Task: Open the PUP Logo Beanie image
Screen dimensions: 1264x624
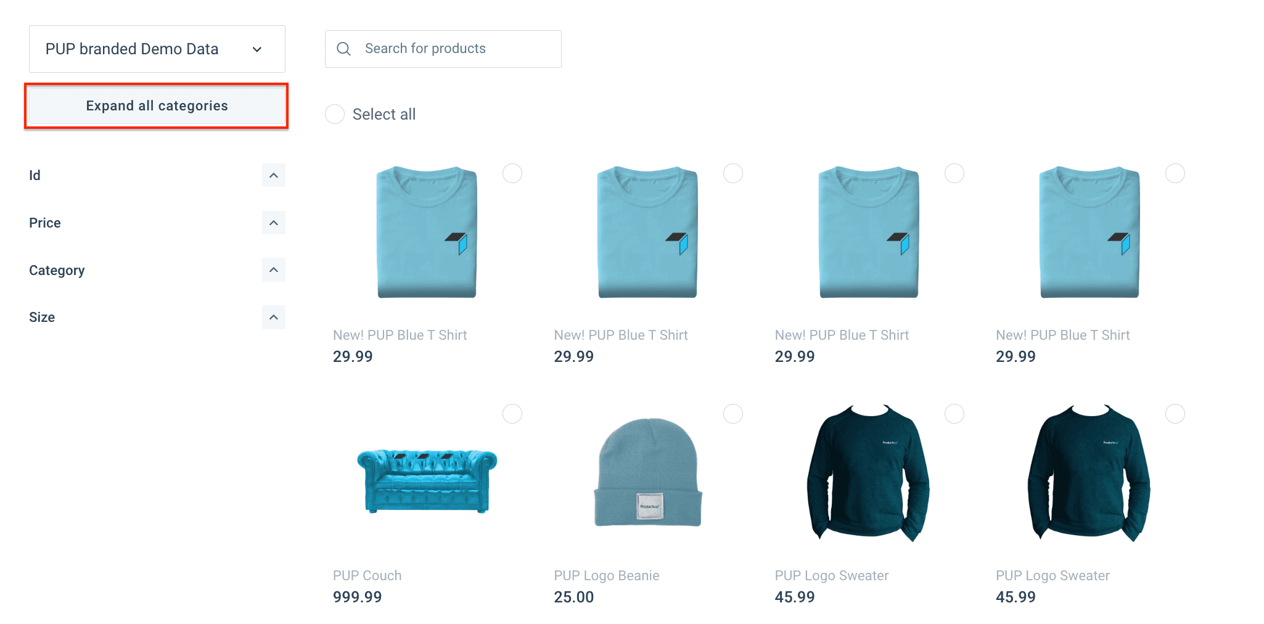Action: pyautogui.click(x=647, y=472)
